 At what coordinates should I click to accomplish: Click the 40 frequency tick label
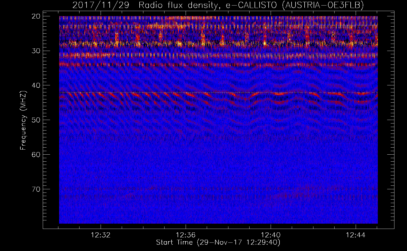click(x=36, y=85)
